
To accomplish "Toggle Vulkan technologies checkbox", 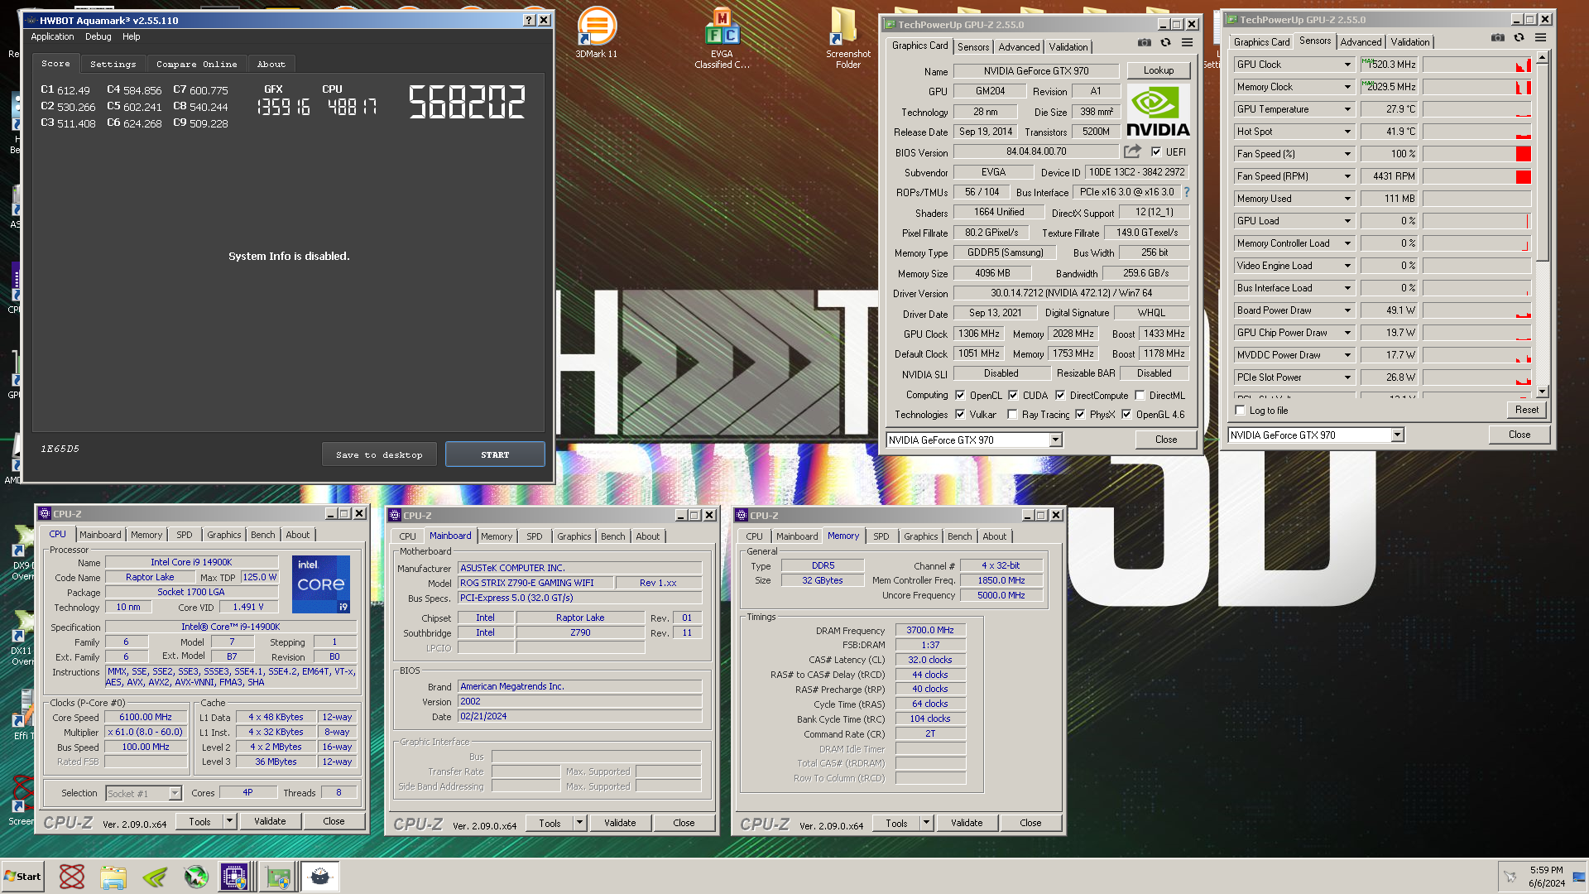I will click(960, 415).
